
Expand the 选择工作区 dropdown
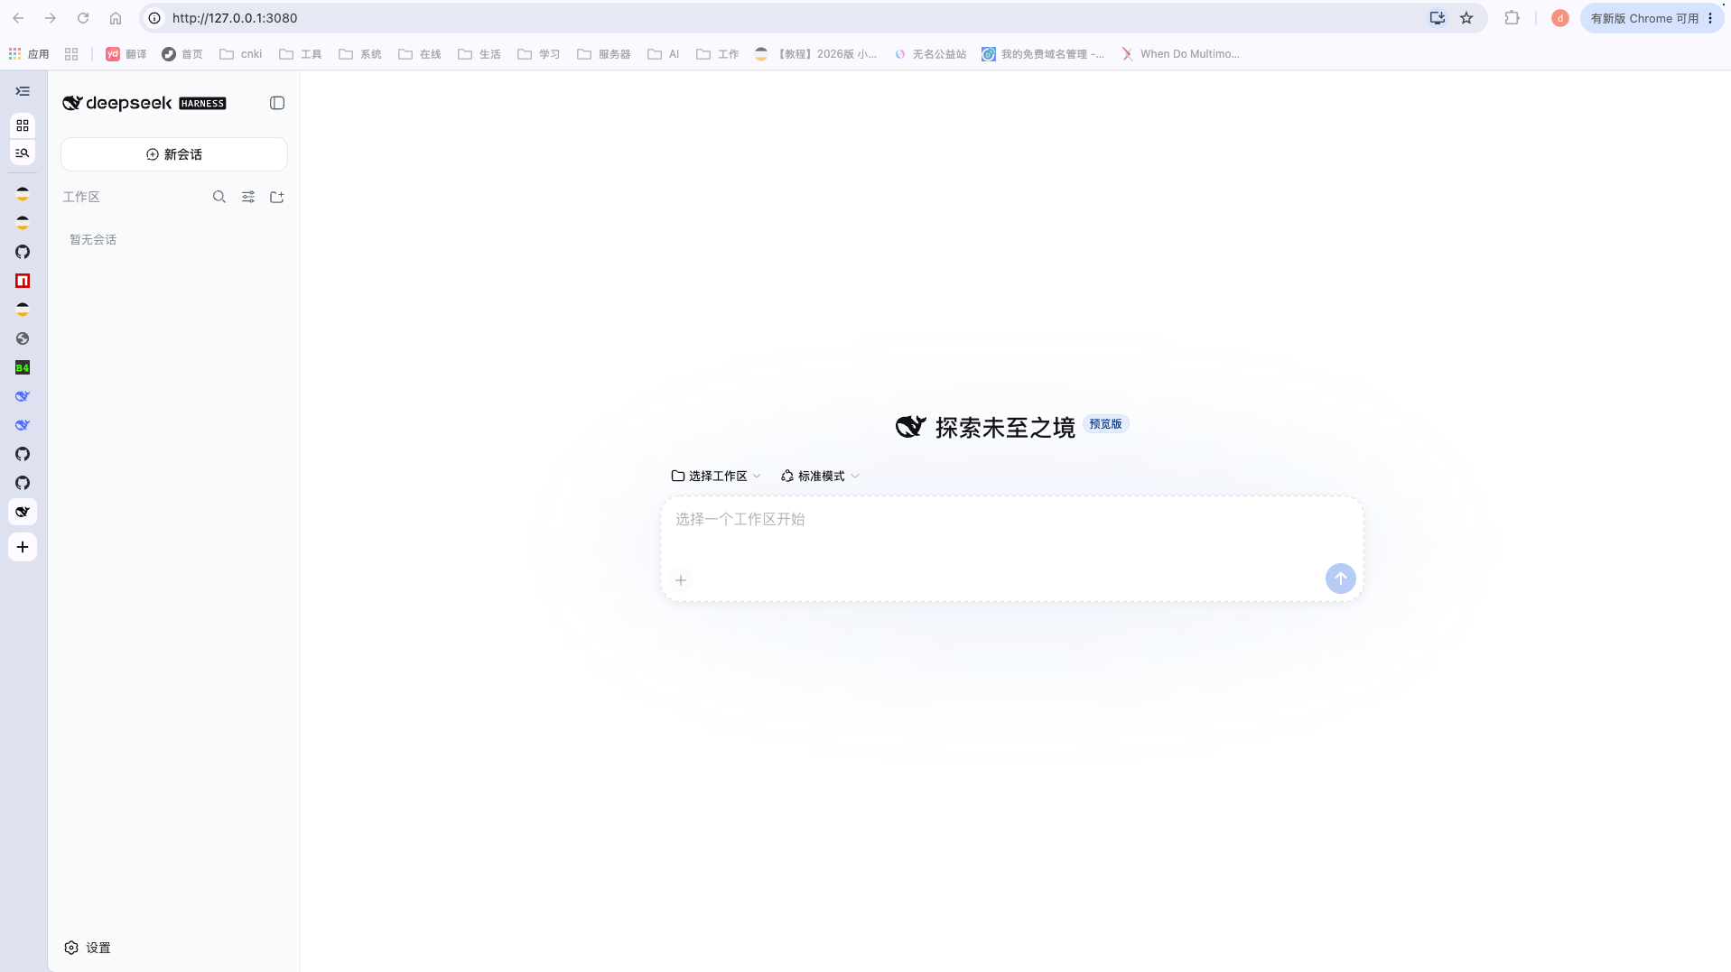716,476
